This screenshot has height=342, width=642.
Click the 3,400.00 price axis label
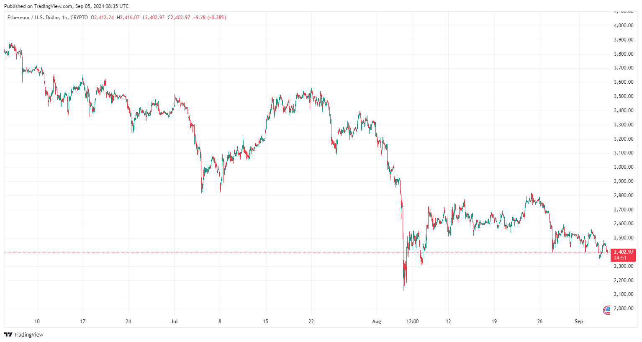624,111
